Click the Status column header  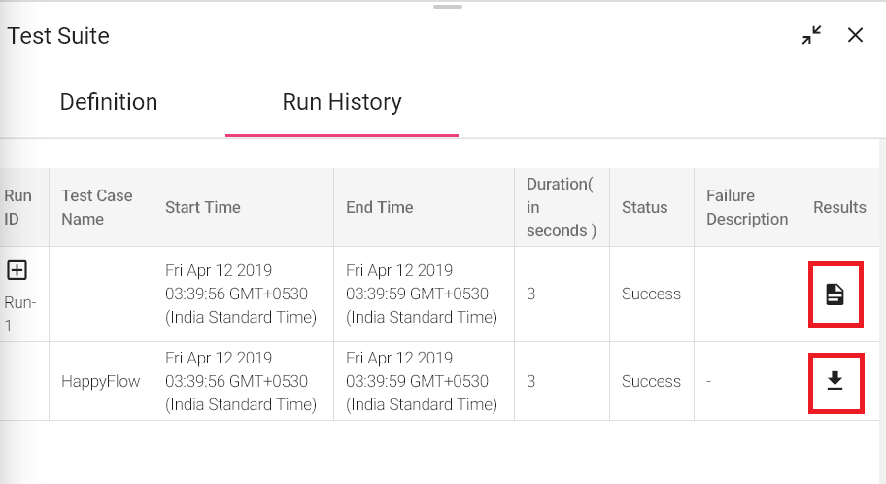point(645,207)
